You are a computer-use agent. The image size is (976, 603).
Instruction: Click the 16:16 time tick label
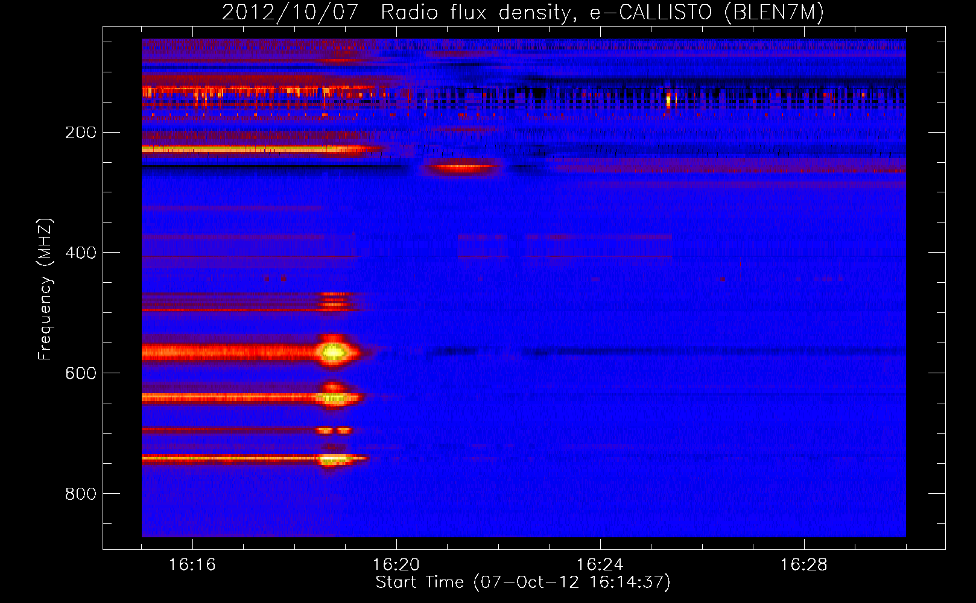pyautogui.click(x=192, y=564)
